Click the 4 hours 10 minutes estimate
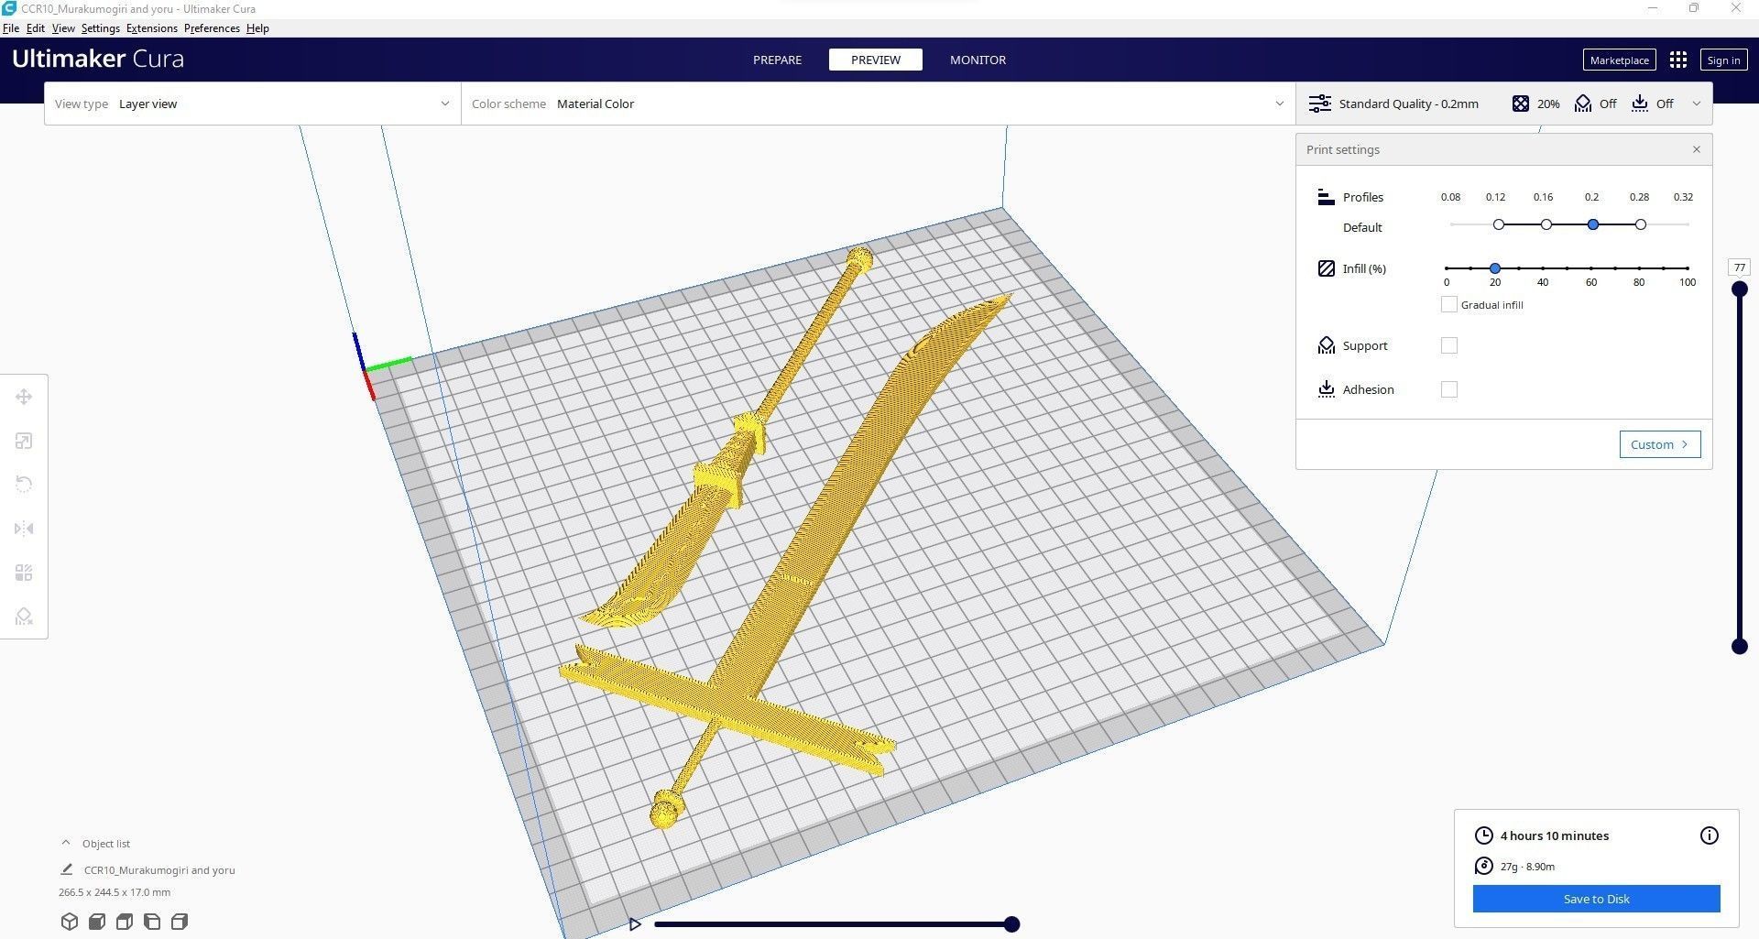Screen dimensions: 1759x939 [x=1554, y=835]
